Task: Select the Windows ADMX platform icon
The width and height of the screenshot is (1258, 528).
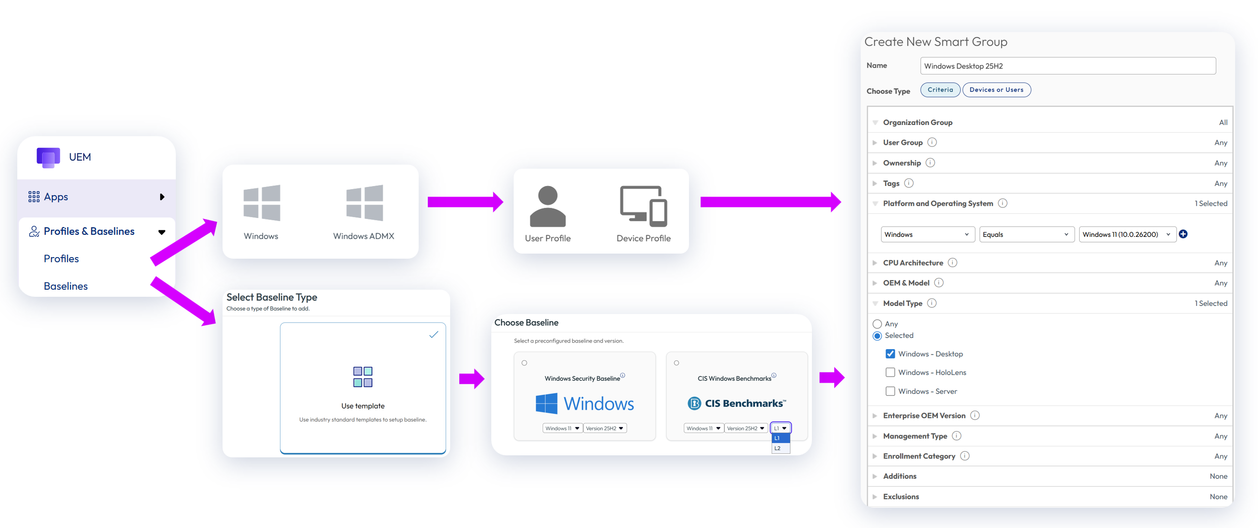Action: tap(364, 203)
